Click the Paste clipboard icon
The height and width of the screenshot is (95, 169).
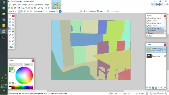pyautogui.click(x=29, y=8)
